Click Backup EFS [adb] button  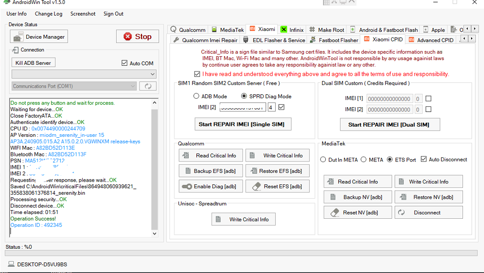(x=211, y=171)
